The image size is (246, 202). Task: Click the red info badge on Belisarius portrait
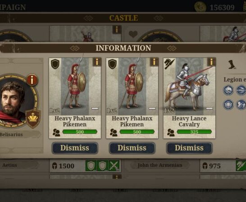coord(32,80)
